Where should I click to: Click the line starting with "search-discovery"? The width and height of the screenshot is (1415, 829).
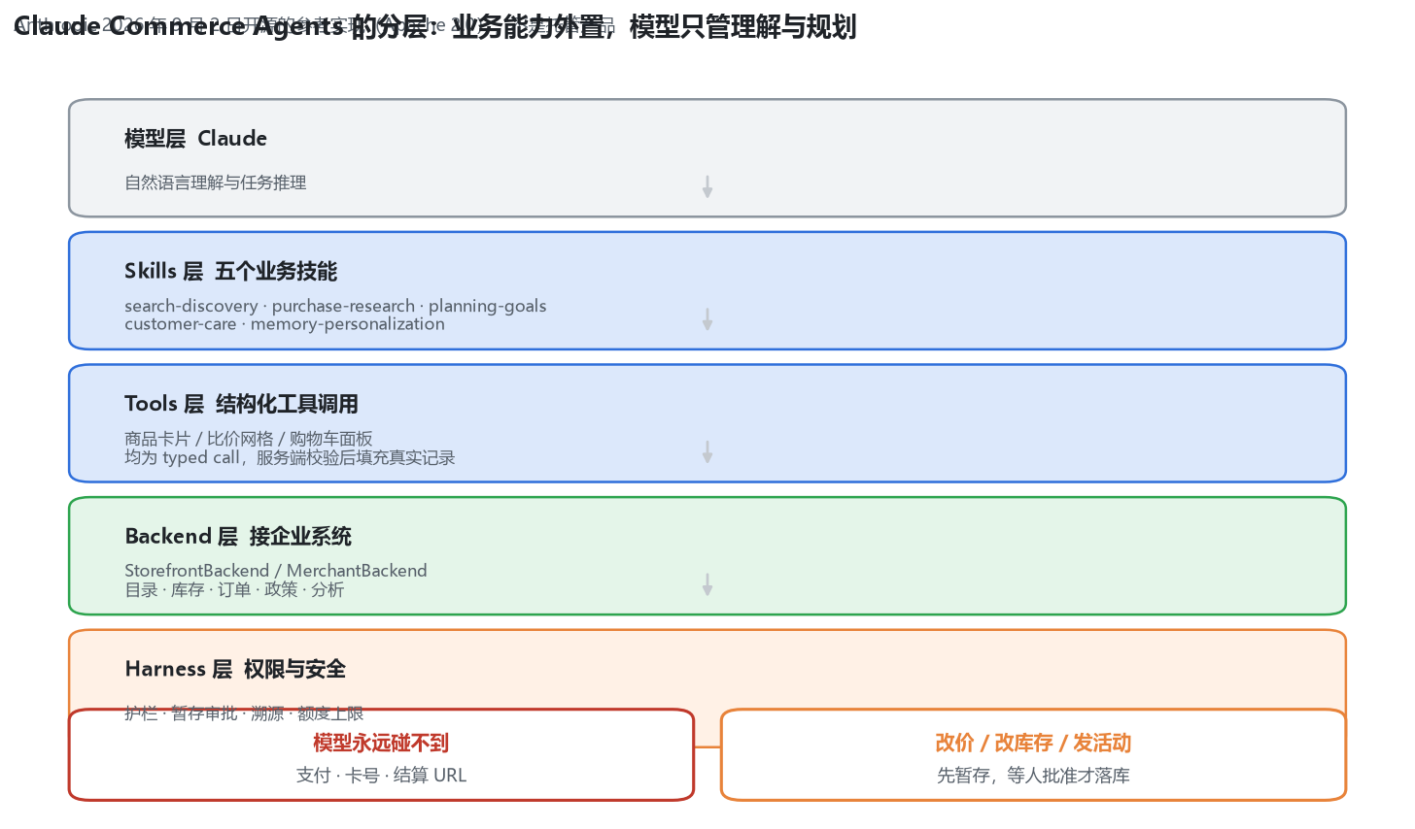pyautogui.click(x=335, y=306)
